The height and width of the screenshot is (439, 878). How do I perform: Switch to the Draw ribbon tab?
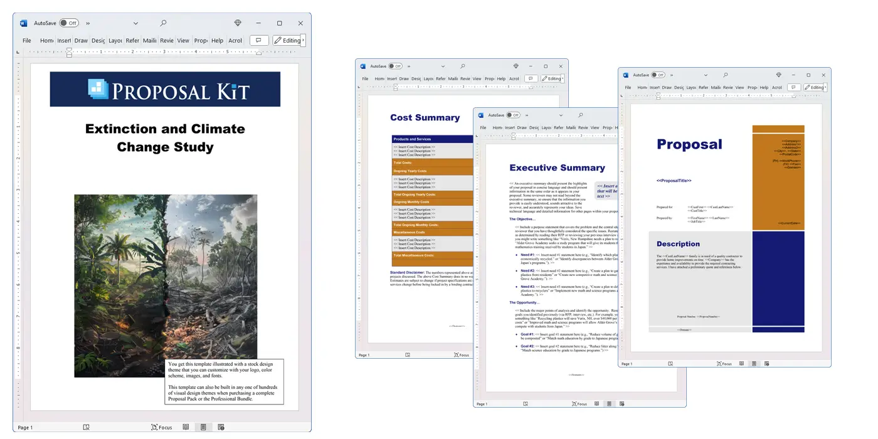pyautogui.click(x=80, y=40)
